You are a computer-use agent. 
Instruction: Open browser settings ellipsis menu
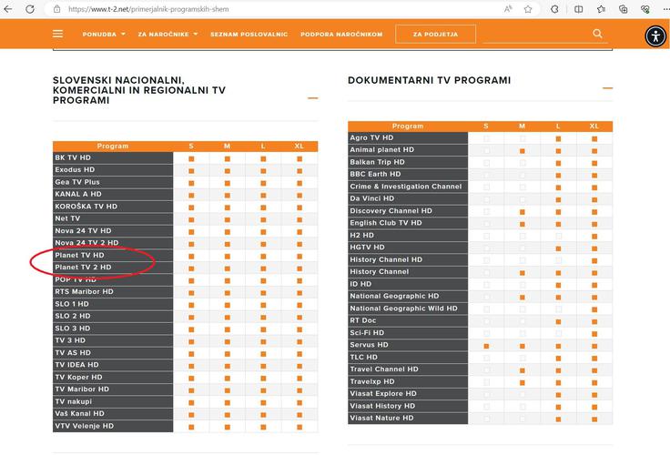(665, 9)
